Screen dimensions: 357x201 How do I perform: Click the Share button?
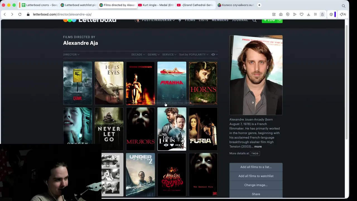(x=256, y=194)
